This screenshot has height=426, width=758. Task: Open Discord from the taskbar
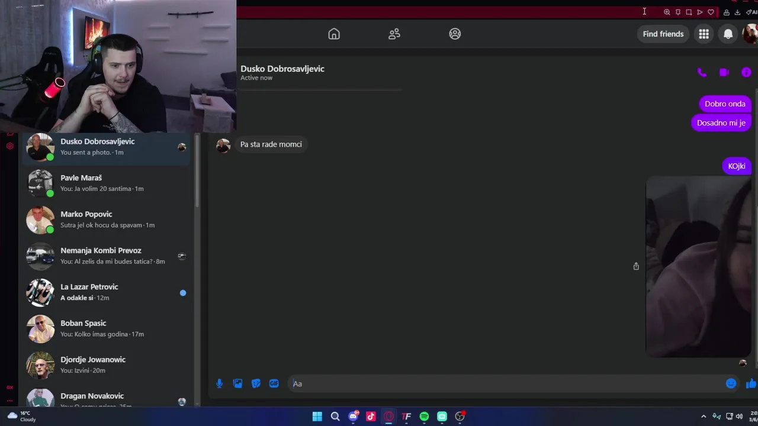point(354,417)
